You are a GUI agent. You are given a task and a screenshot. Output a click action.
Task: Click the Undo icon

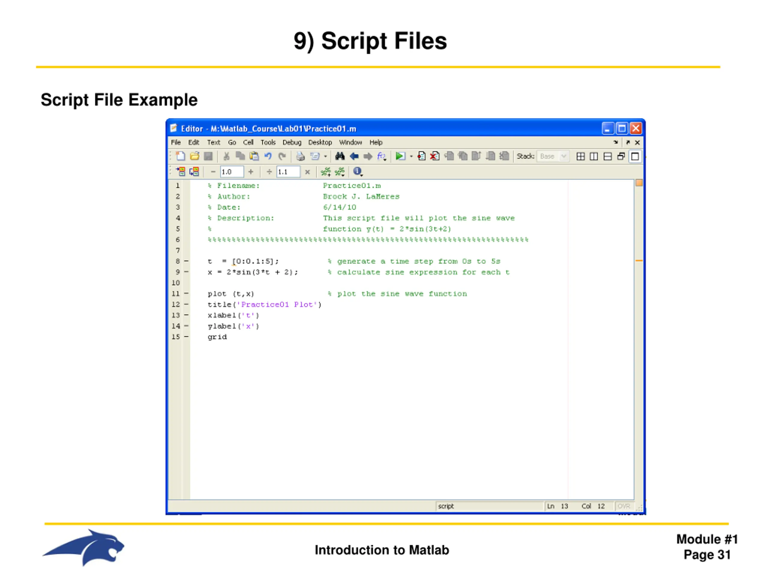point(268,156)
